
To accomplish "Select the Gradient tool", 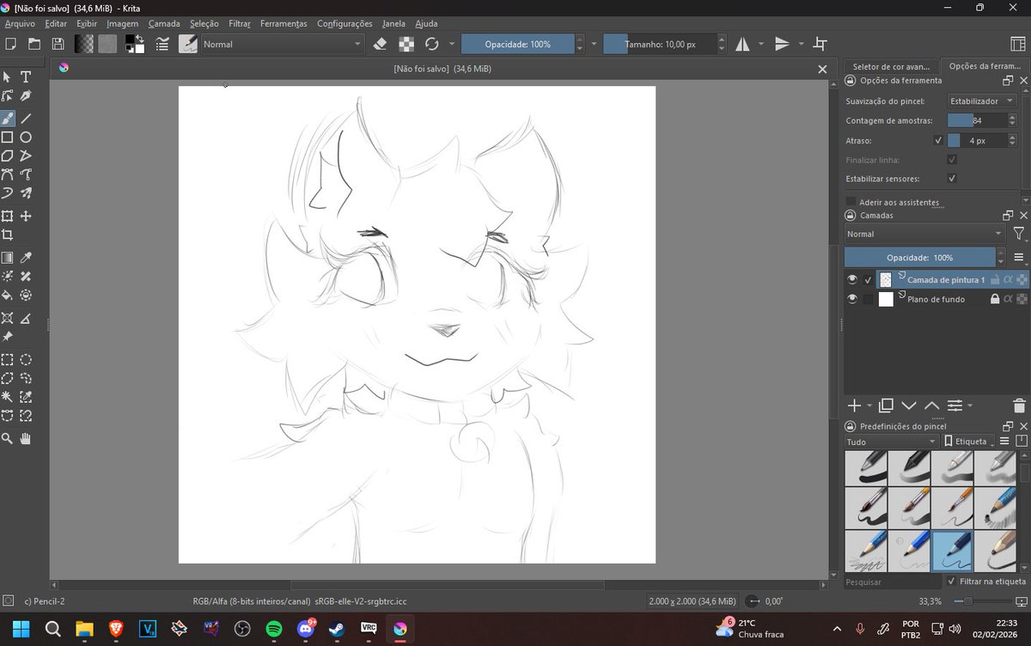I will coord(7,257).
